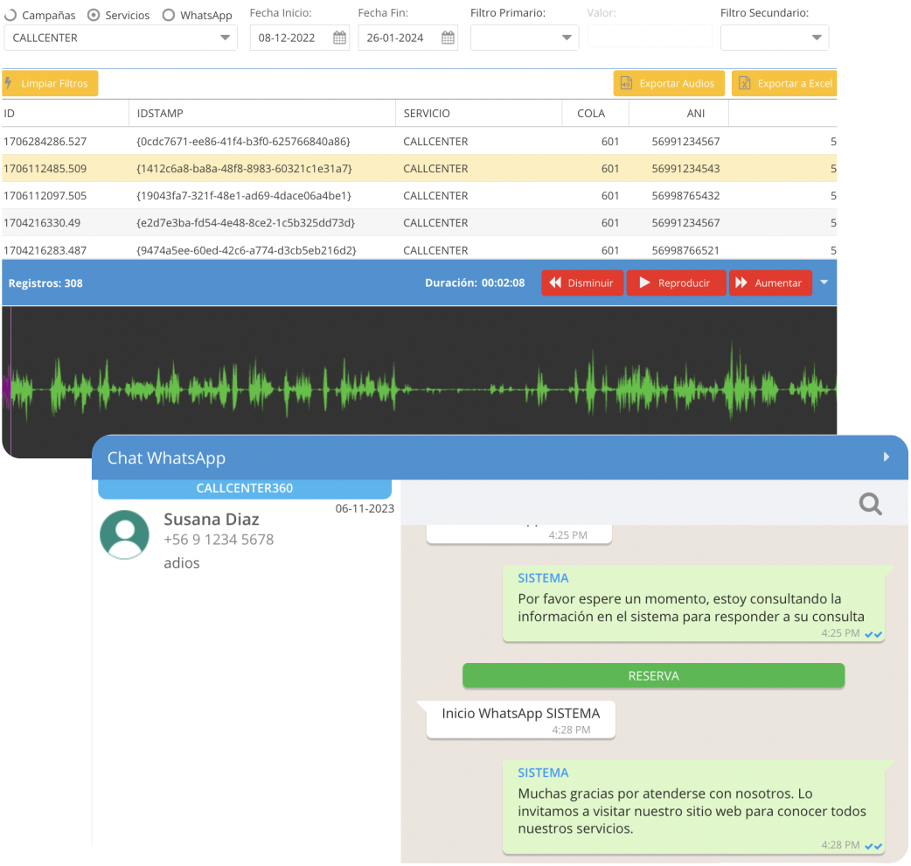This screenshot has height=866, width=911.
Task: Expand the Filtro Secundario dropdown
Action: [x=817, y=38]
